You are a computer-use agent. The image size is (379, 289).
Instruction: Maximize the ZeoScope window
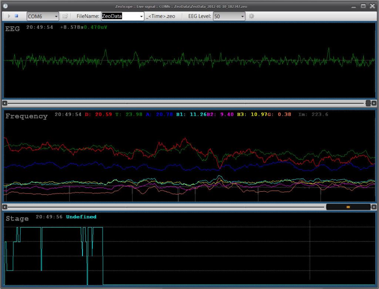point(363,6)
